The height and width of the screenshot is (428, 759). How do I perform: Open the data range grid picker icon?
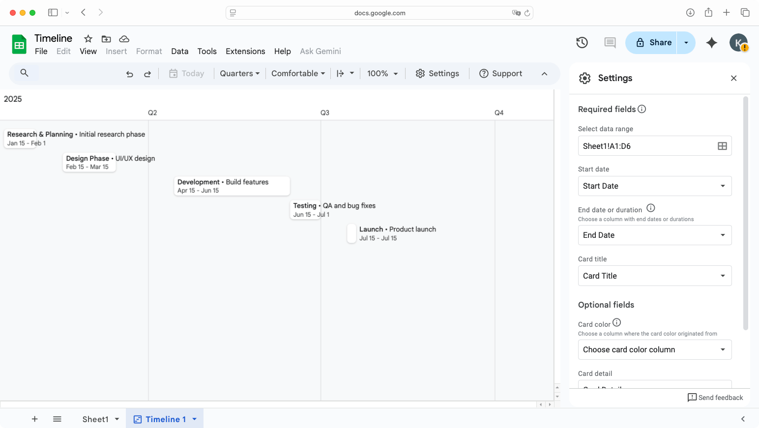pos(721,145)
